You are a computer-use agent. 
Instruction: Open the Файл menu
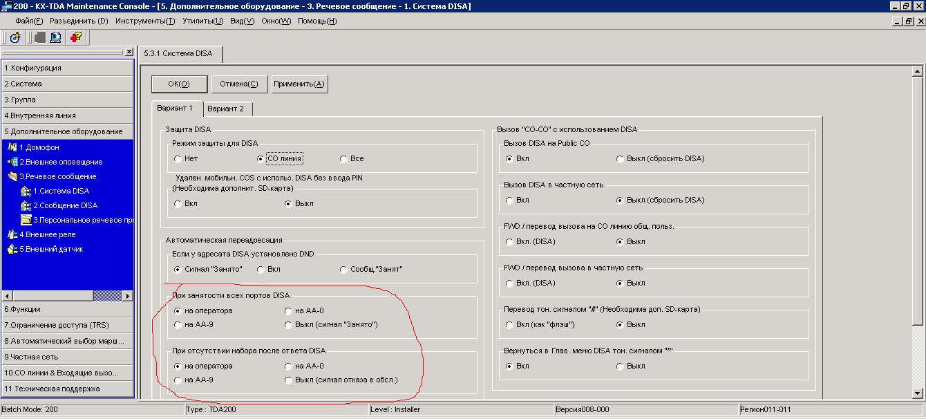[29, 21]
